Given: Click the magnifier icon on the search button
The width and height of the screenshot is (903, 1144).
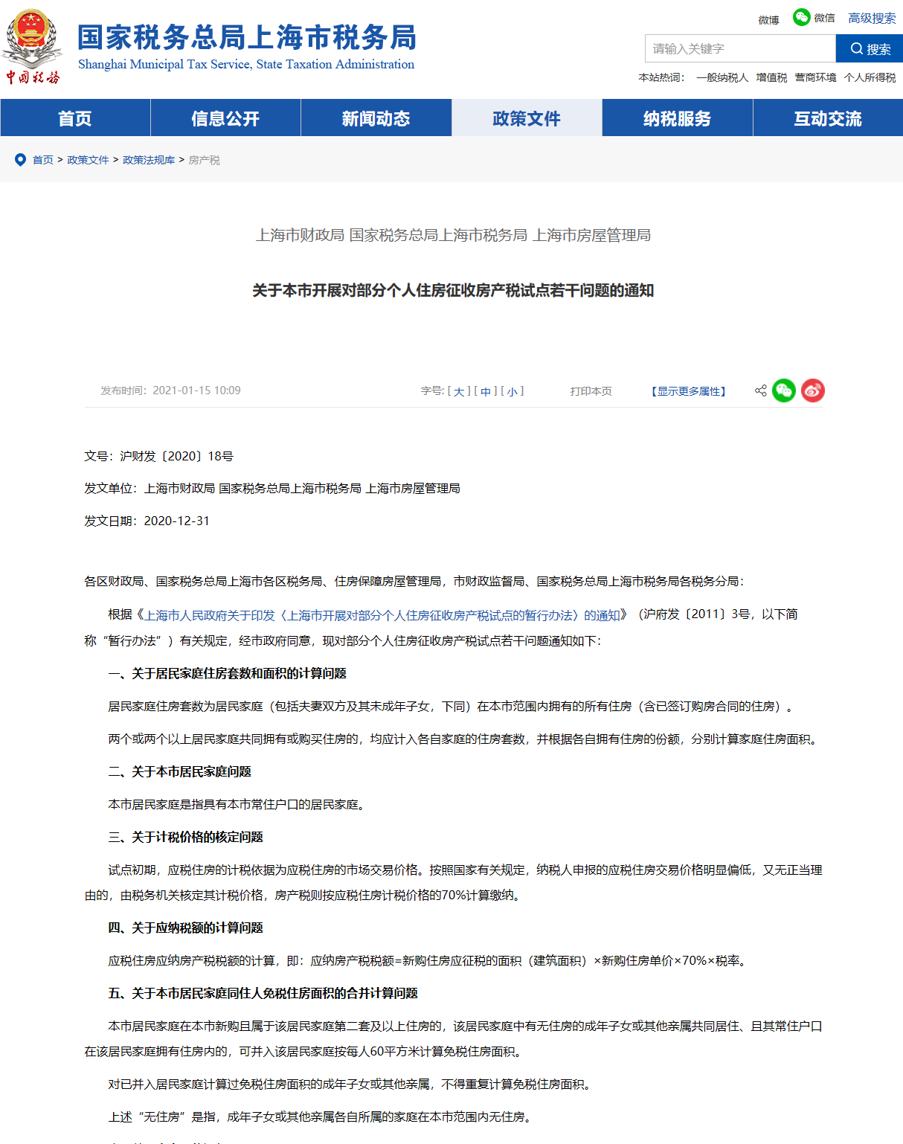Looking at the screenshot, I should click(856, 48).
